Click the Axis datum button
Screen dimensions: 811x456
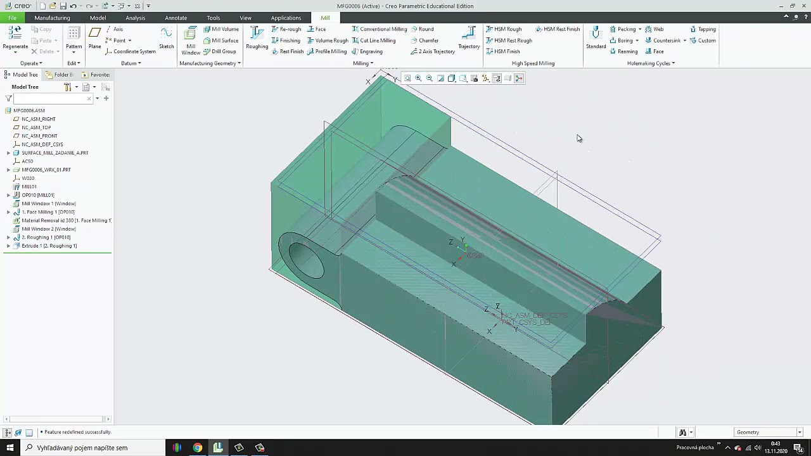(114, 29)
